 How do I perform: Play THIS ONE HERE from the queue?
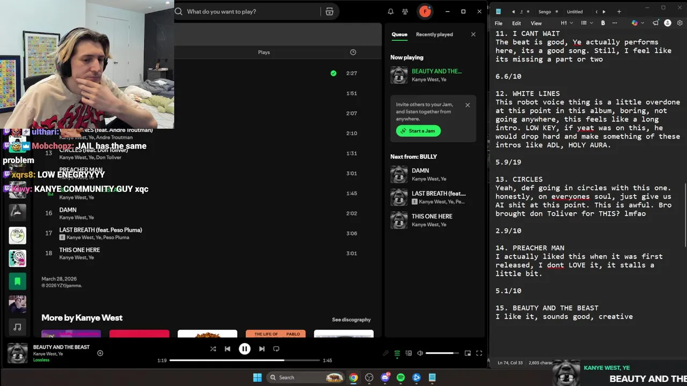[433, 220]
